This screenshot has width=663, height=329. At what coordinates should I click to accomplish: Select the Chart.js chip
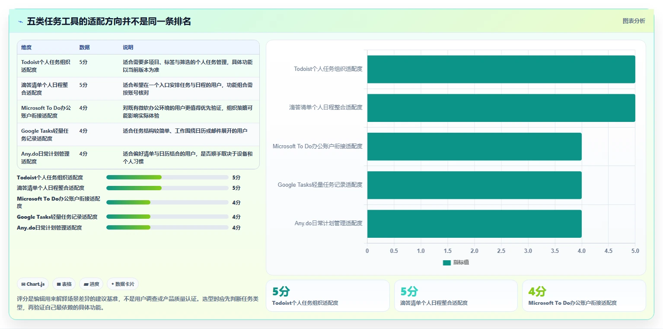point(33,284)
